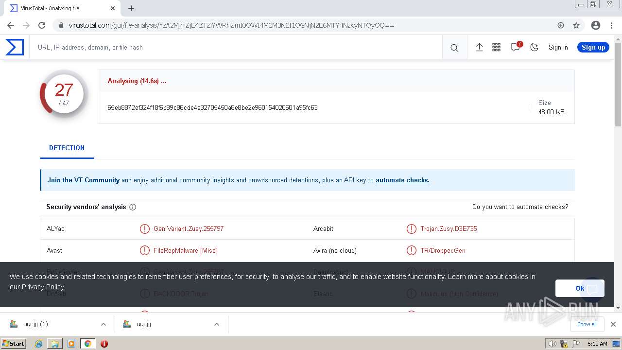Click Do you want to automate checks
The height and width of the screenshot is (350, 622).
[520, 207]
